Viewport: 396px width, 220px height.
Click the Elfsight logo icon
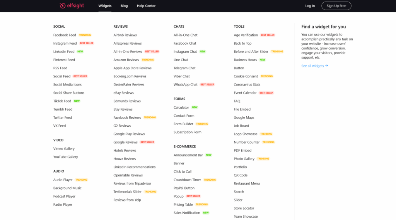point(63,6)
